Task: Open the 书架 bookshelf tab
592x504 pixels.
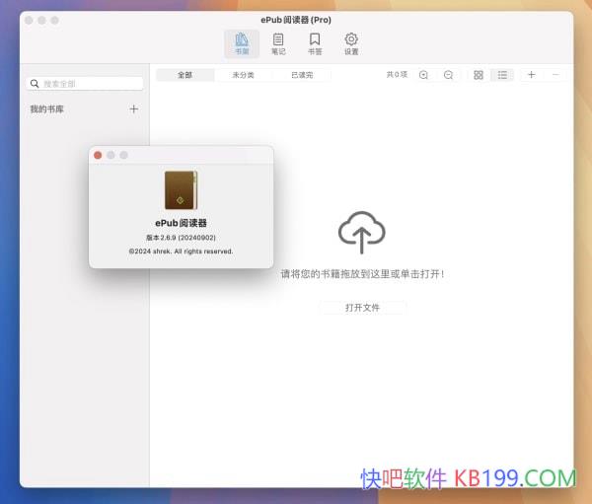Action: tap(242, 43)
